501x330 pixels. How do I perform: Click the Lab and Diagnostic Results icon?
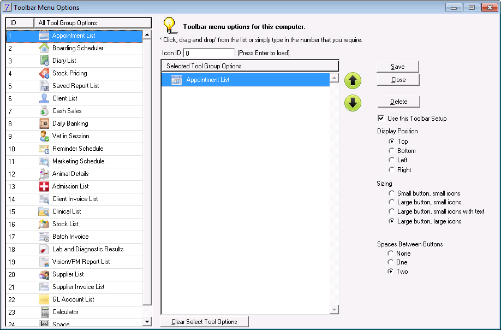(44, 249)
